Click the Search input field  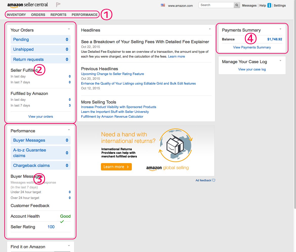coord(216,5)
